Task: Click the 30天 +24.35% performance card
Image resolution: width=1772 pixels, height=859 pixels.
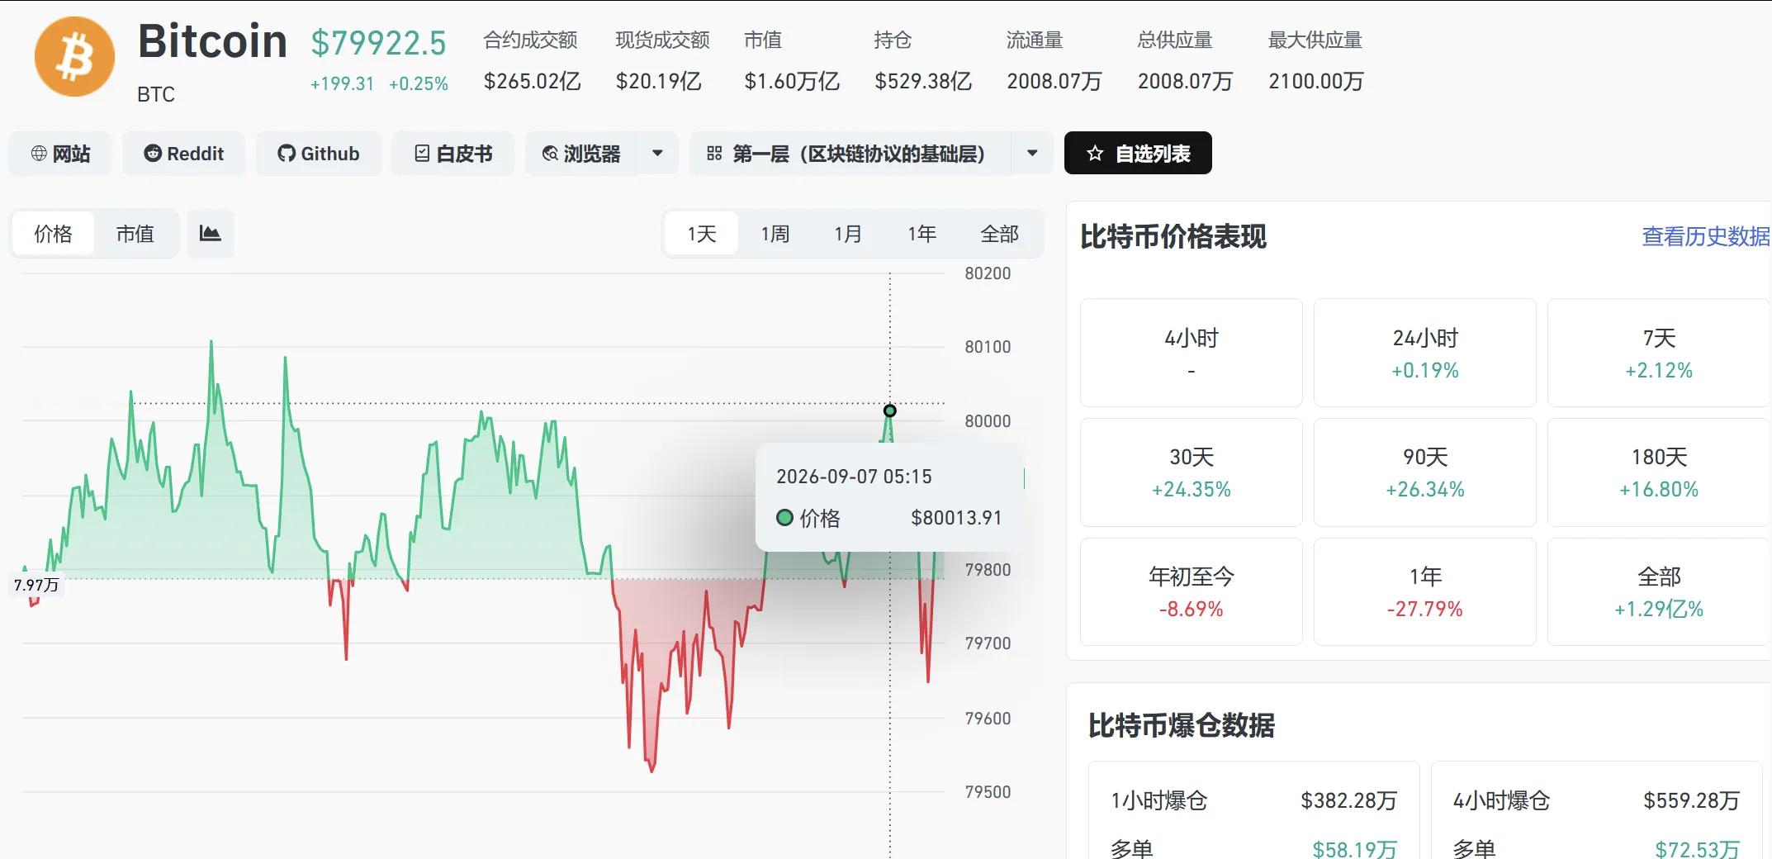Action: point(1192,472)
